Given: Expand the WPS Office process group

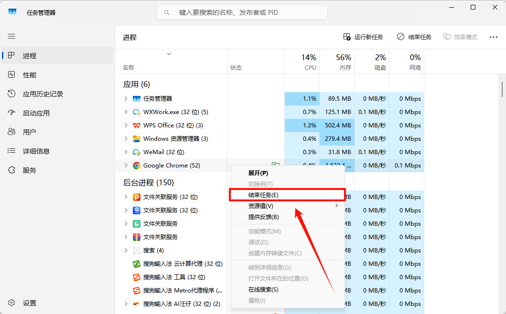Looking at the screenshot, I should [126, 126].
